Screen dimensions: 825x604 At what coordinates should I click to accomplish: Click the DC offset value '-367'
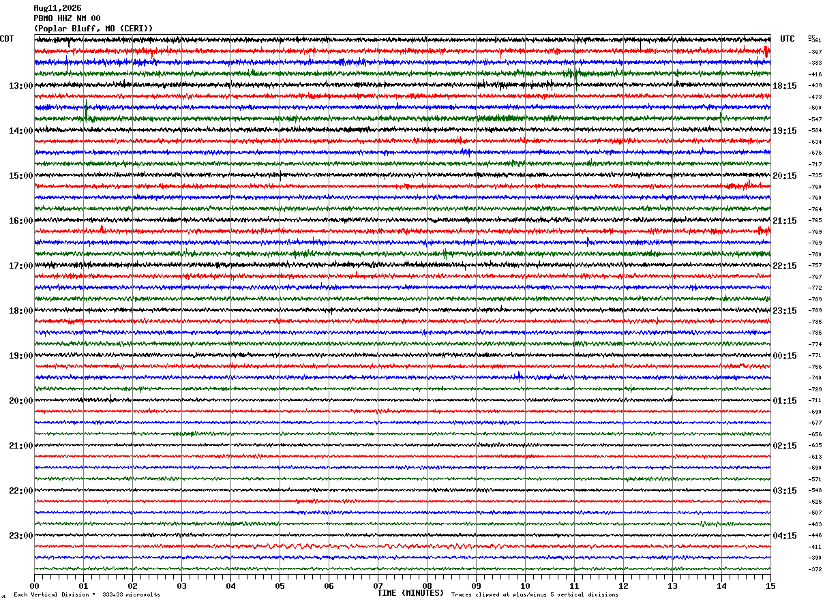pos(815,52)
